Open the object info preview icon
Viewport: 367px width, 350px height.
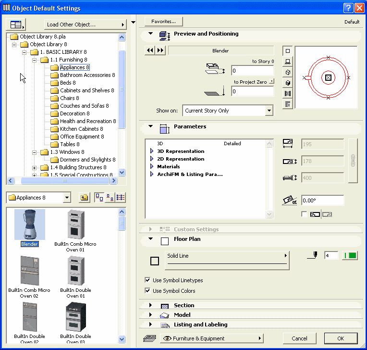tap(288, 104)
